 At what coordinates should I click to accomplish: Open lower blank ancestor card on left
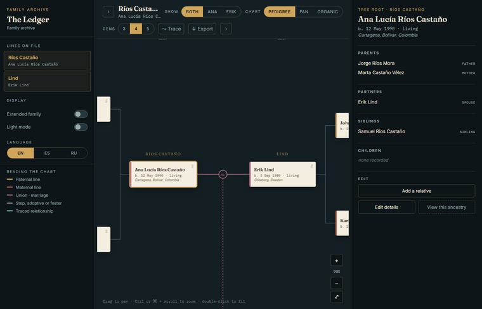[104, 239]
